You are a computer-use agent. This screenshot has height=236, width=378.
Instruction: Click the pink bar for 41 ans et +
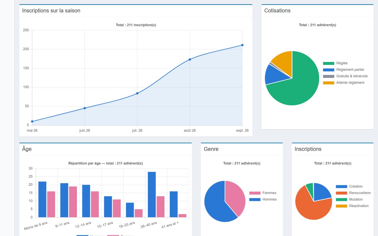[x=183, y=216]
